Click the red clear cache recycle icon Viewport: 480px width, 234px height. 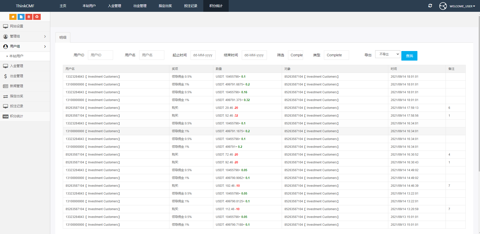tap(37, 17)
